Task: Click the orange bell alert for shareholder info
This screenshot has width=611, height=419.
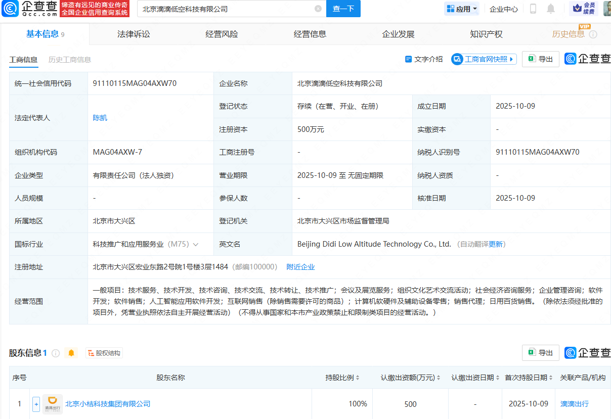Action: [x=71, y=353]
